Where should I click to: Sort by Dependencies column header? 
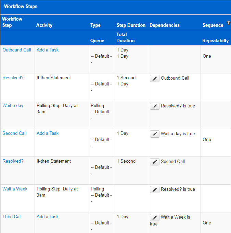point(165,25)
